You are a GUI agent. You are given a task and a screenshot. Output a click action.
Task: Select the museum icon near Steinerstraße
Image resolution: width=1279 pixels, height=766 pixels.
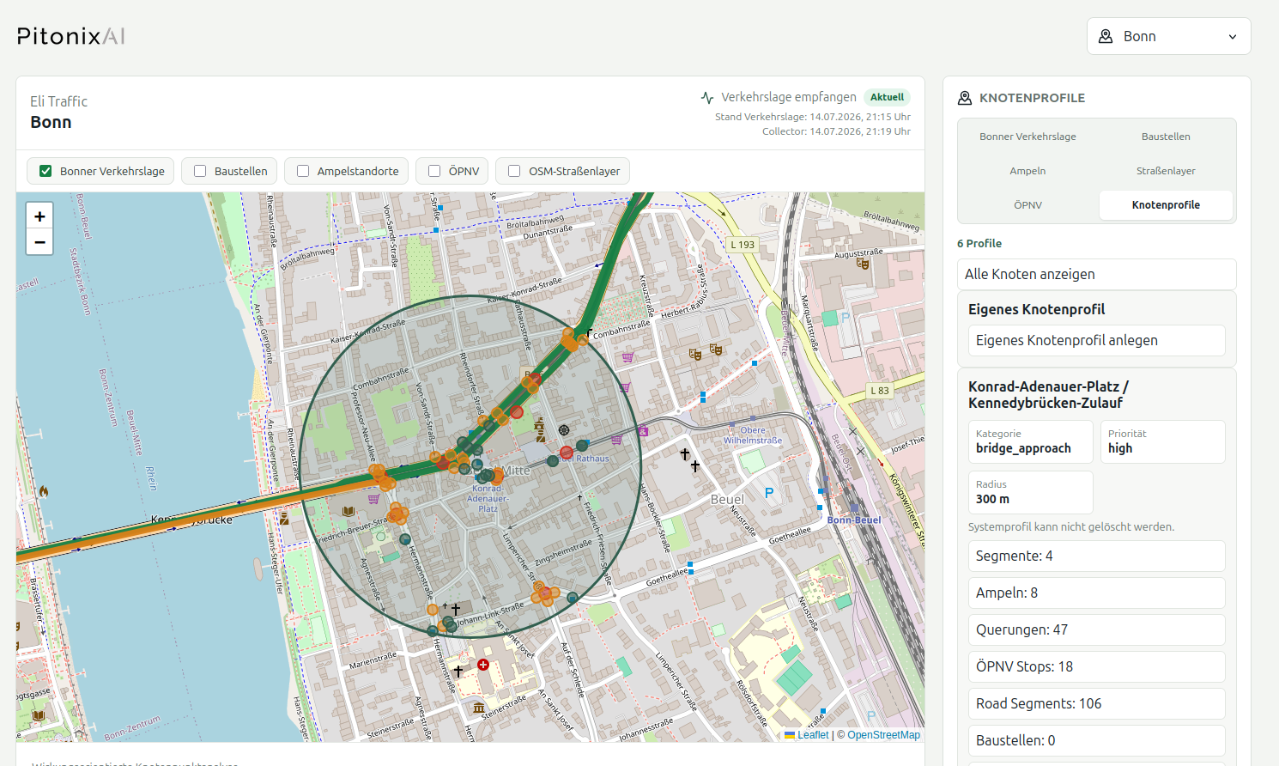coord(479,708)
